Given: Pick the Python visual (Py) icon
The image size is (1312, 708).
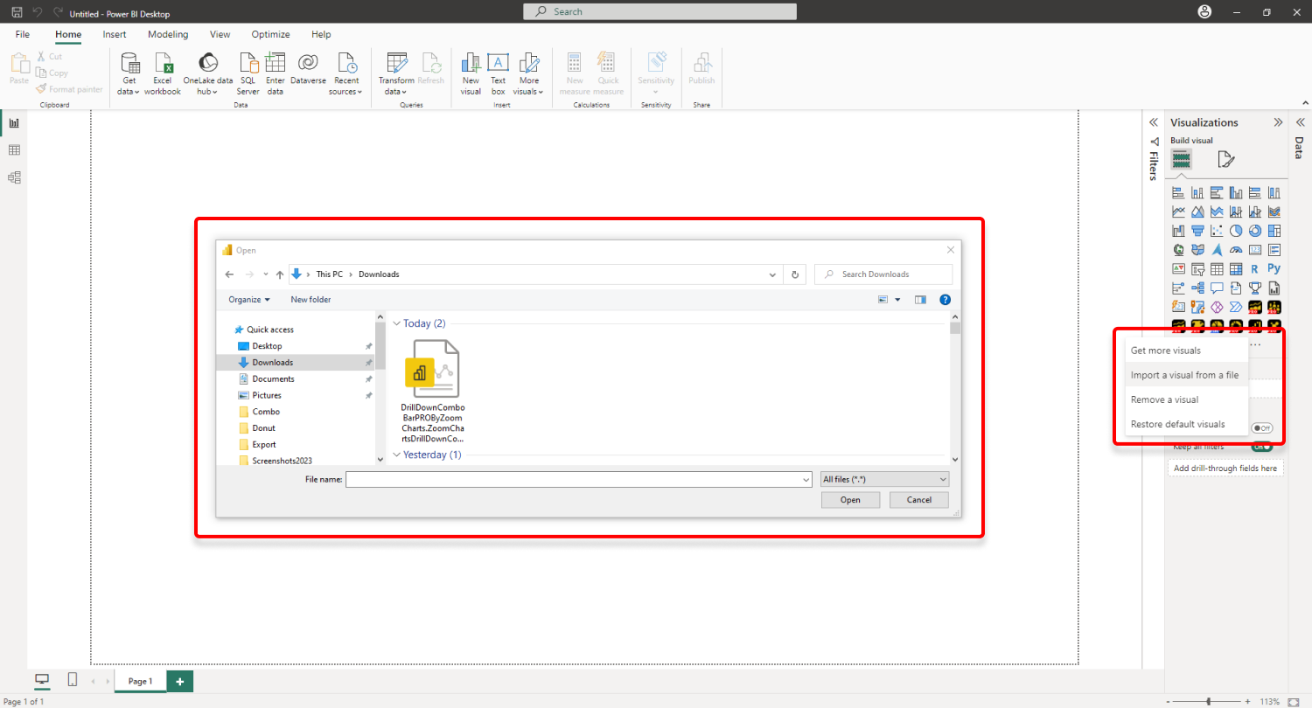Looking at the screenshot, I should click(1274, 268).
